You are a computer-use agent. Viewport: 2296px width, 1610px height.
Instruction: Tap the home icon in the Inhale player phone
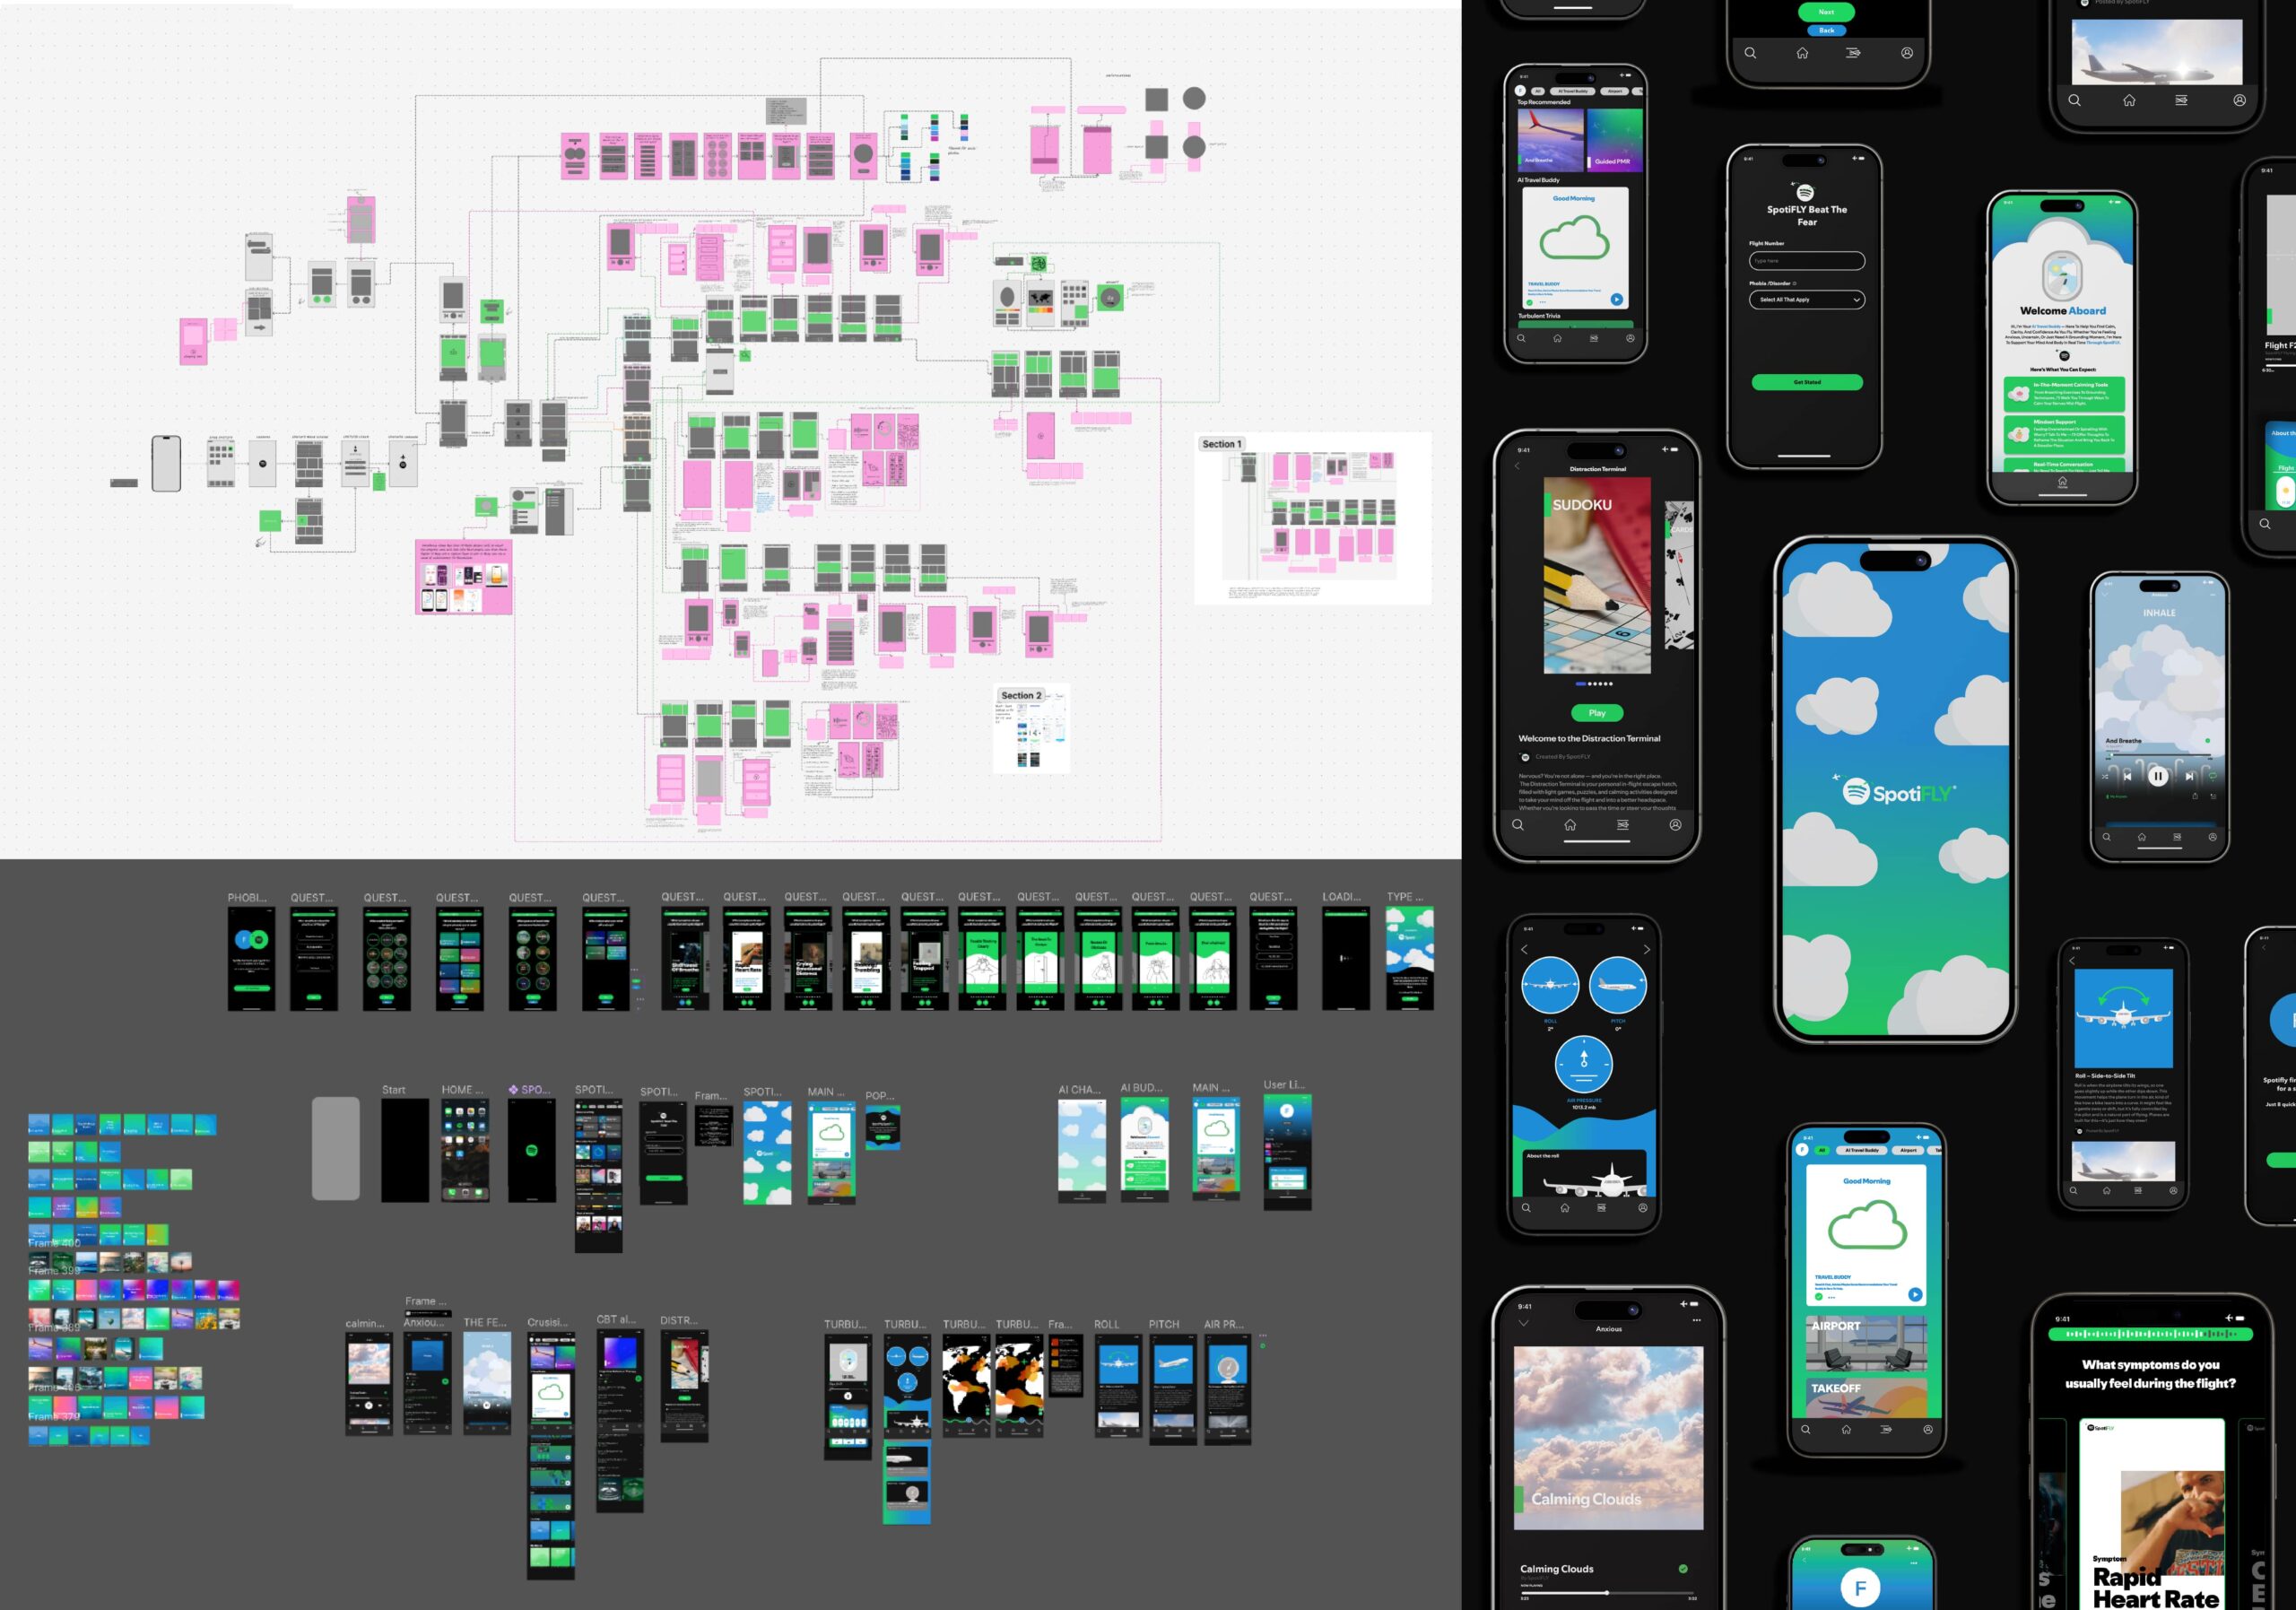click(2141, 837)
